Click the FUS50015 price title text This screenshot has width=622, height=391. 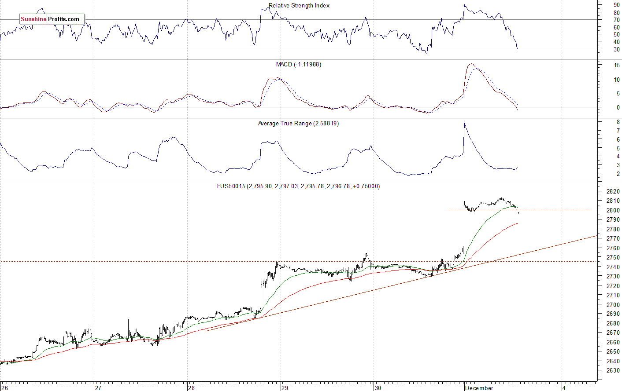tap(298, 186)
